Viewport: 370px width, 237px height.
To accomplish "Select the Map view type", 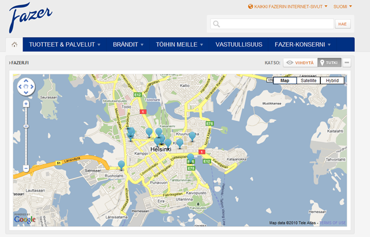I will (284, 81).
